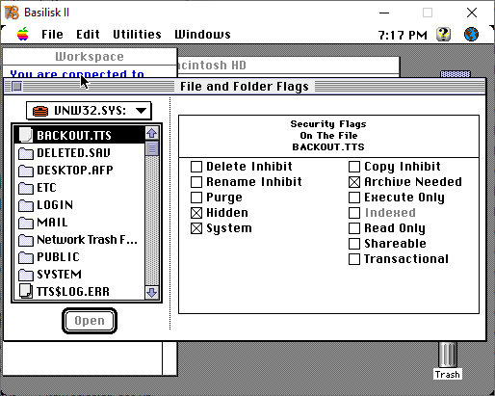Open the application menu globe icon
The height and width of the screenshot is (396, 495).
click(471, 34)
